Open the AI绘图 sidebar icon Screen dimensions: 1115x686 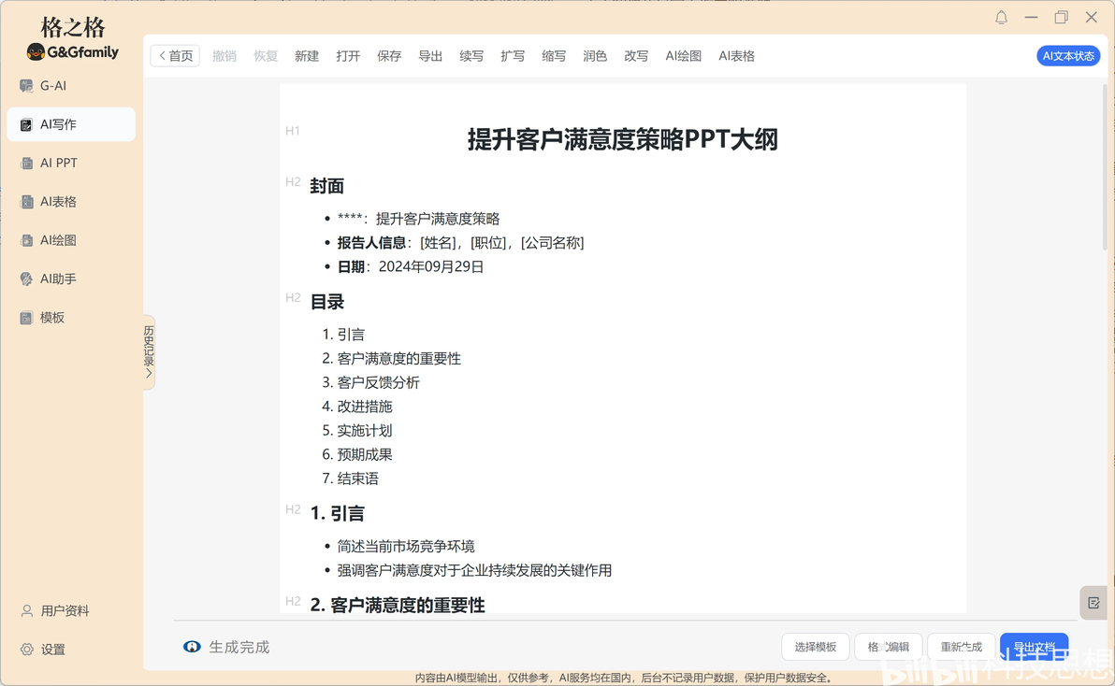pos(26,241)
